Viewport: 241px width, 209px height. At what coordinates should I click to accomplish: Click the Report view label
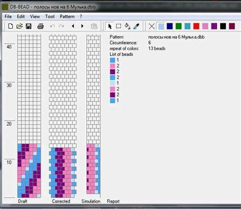tap(113, 201)
